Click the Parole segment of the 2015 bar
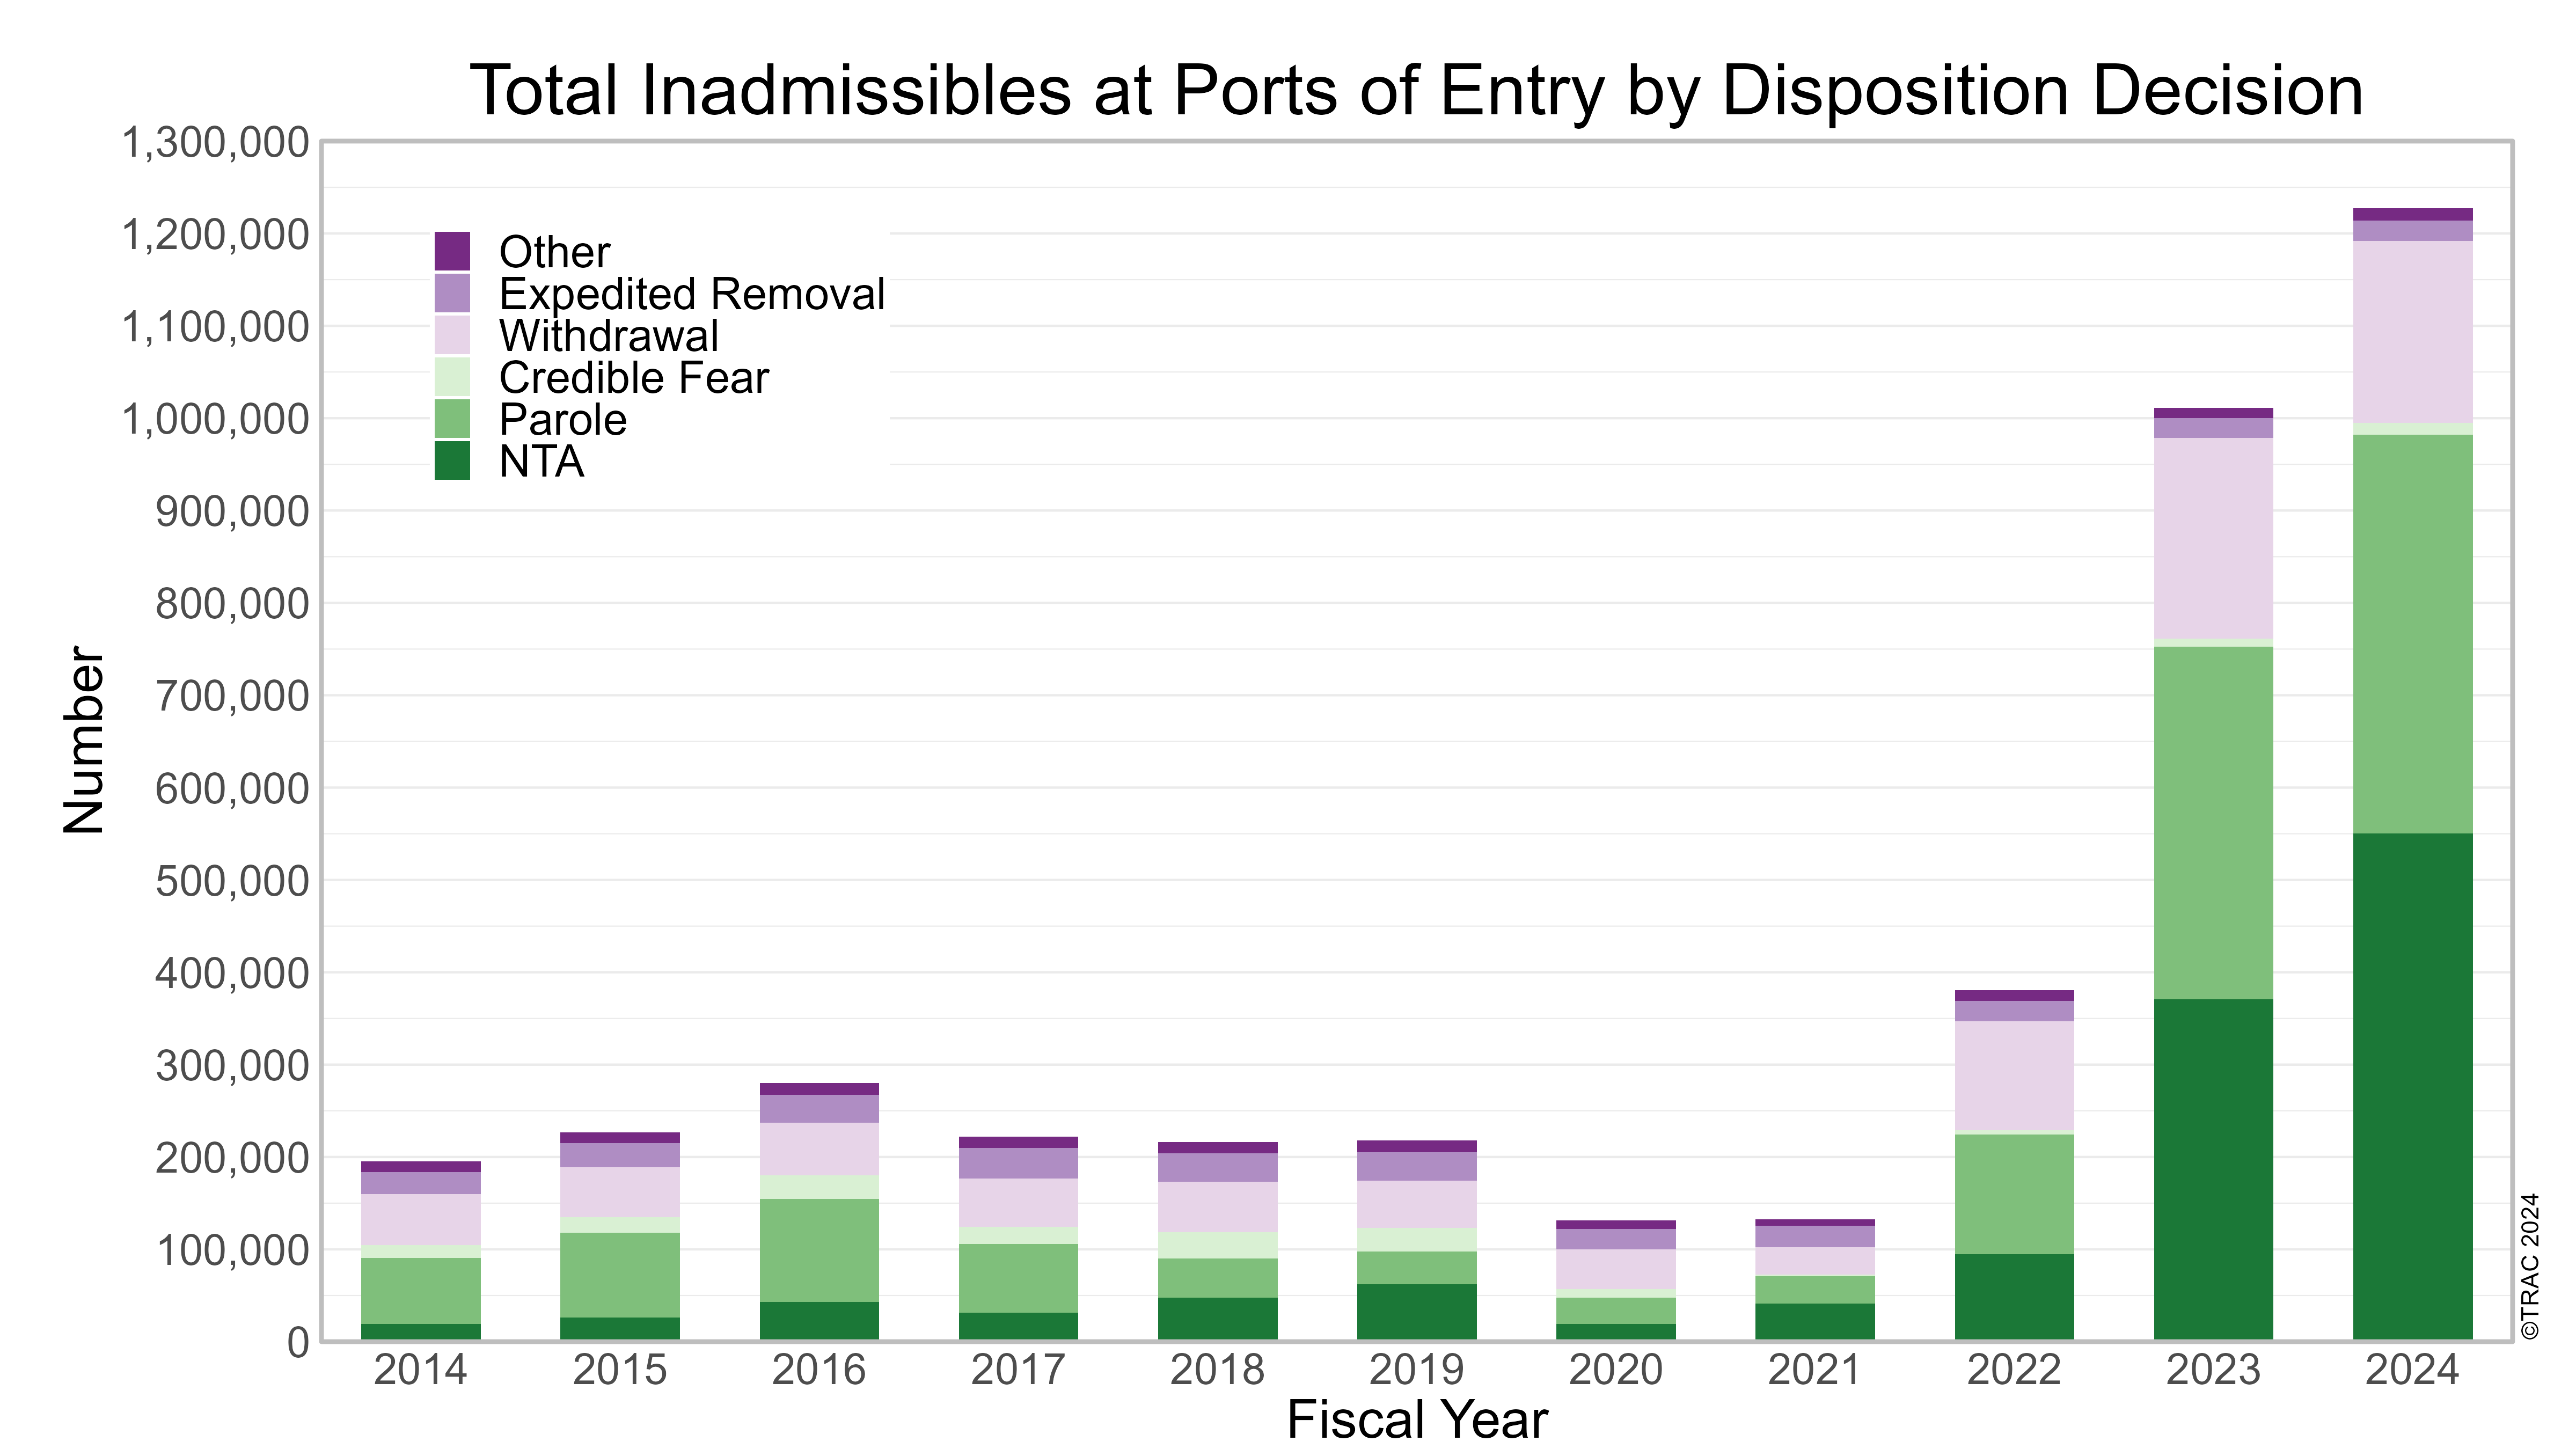The width and height of the screenshot is (2576, 1449). (x=619, y=1275)
